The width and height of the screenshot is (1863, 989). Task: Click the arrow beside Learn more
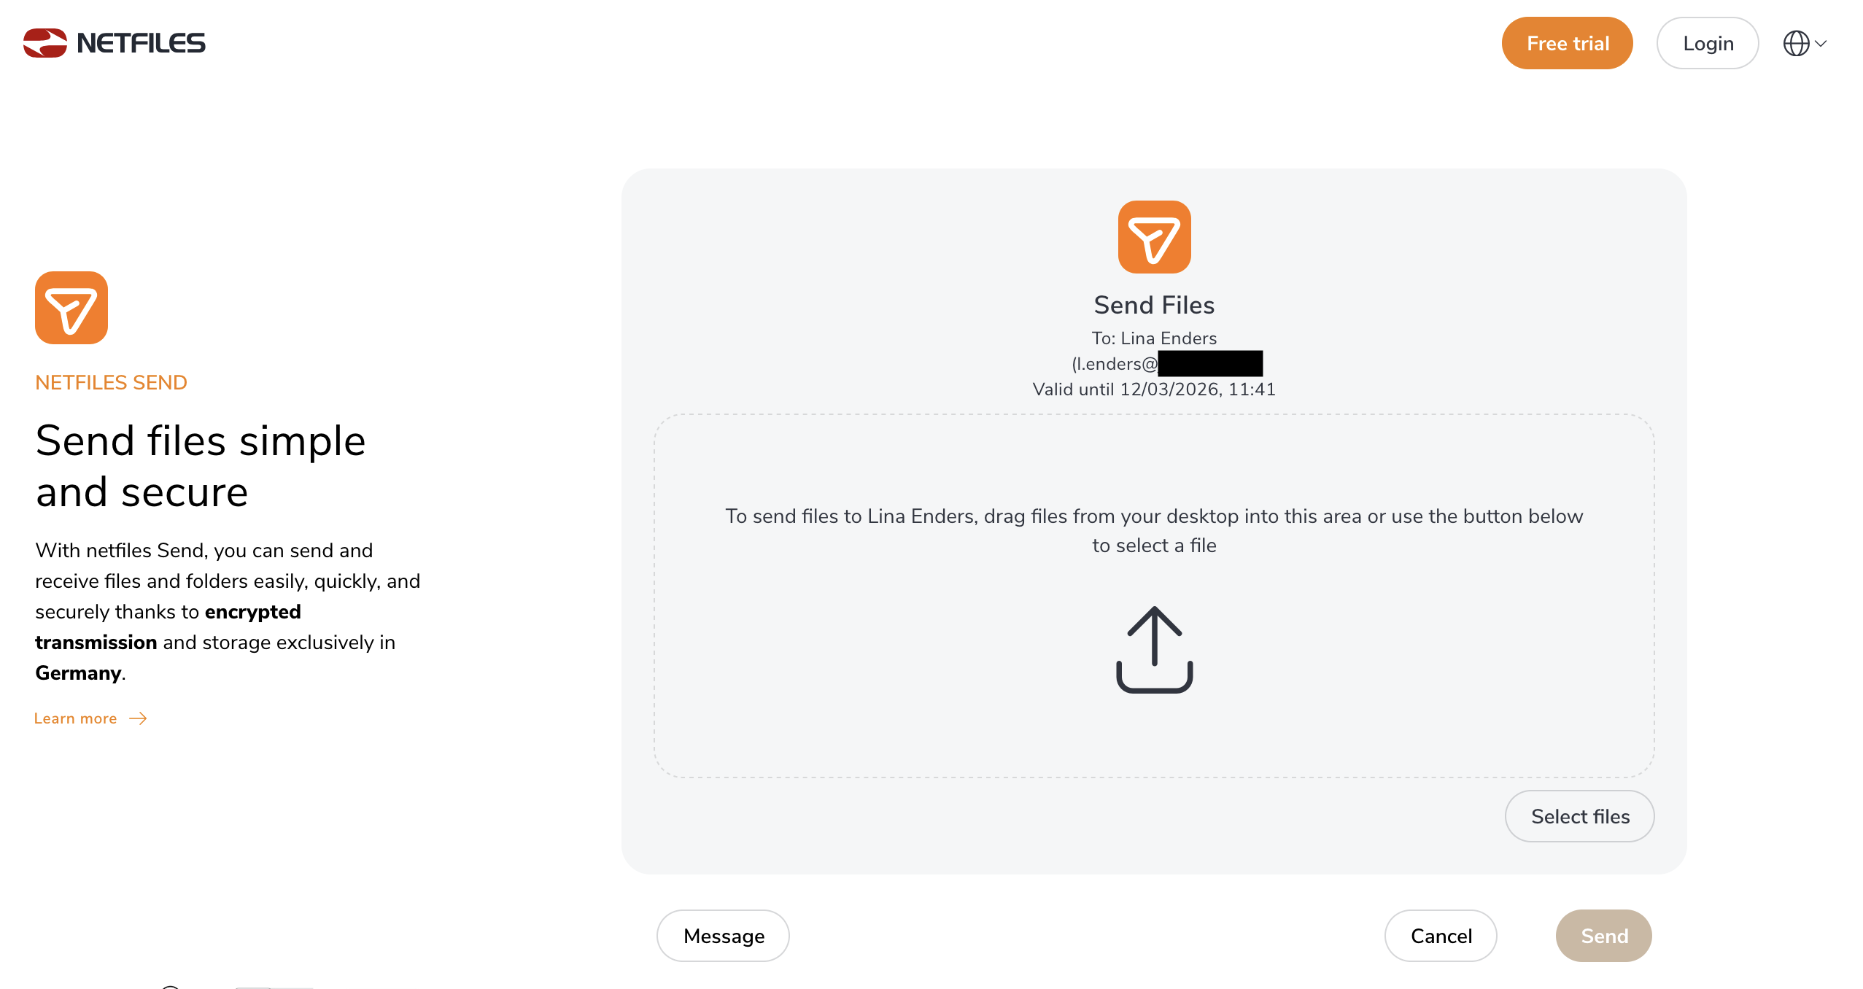138,718
